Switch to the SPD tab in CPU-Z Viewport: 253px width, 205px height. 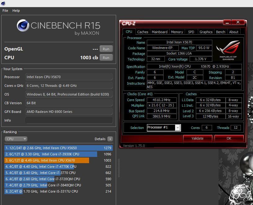[x=191, y=32]
